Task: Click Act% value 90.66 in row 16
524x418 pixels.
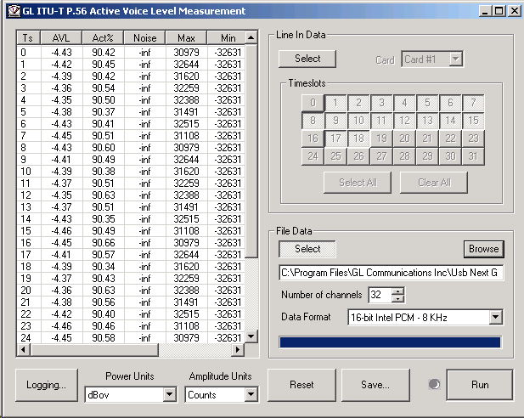Action: point(104,243)
